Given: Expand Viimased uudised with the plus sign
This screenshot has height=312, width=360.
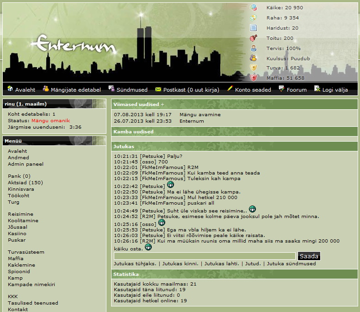Looking at the screenshot, I should 162,105.
